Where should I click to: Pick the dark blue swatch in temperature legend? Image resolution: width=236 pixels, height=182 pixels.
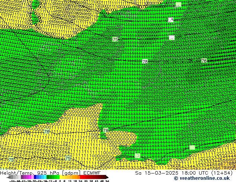click(x=35, y=177)
